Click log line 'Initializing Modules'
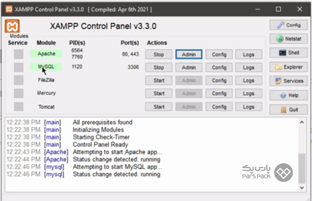The image size is (312, 201). 98,130
